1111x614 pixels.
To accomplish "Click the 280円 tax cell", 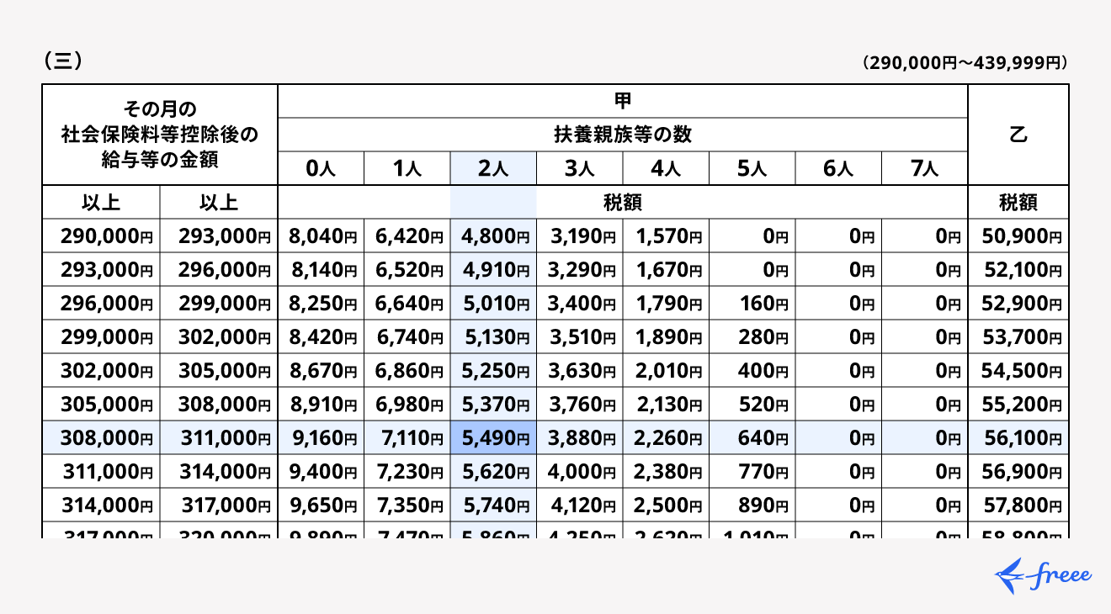I will click(x=752, y=336).
